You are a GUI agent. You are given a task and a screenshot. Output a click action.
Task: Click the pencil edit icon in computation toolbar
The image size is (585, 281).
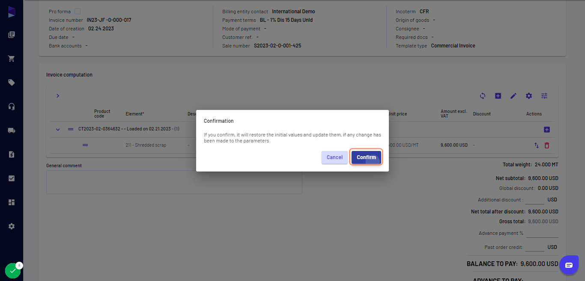tap(513, 96)
